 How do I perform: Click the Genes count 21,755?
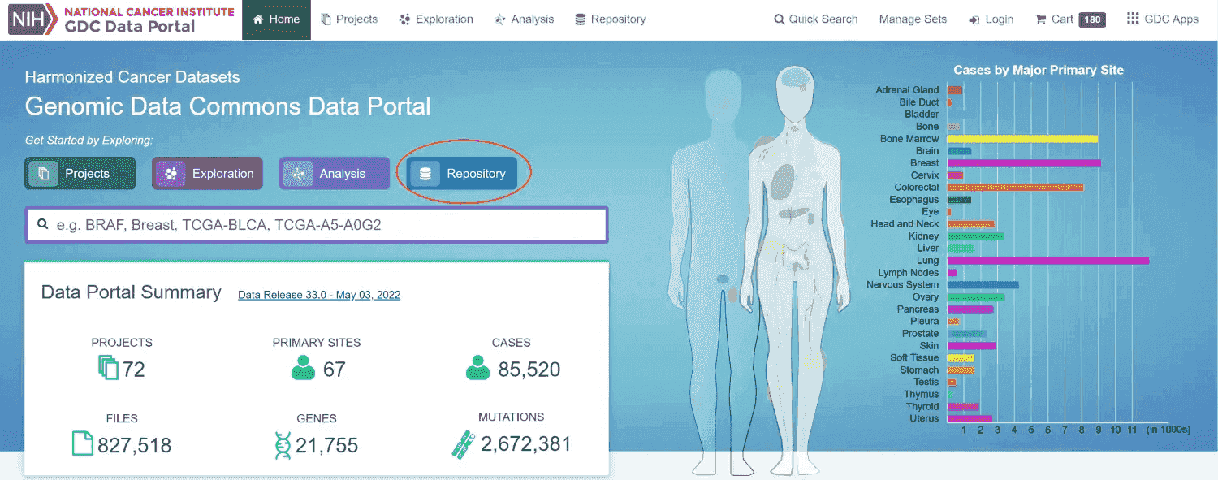[327, 445]
